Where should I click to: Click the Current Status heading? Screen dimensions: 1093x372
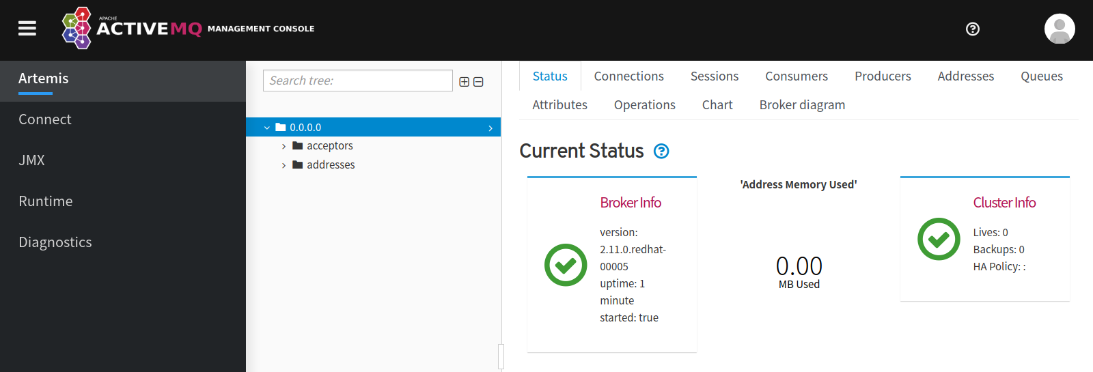tap(581, 151)
